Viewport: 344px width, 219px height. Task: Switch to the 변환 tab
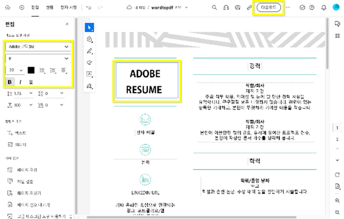point(50,7)
